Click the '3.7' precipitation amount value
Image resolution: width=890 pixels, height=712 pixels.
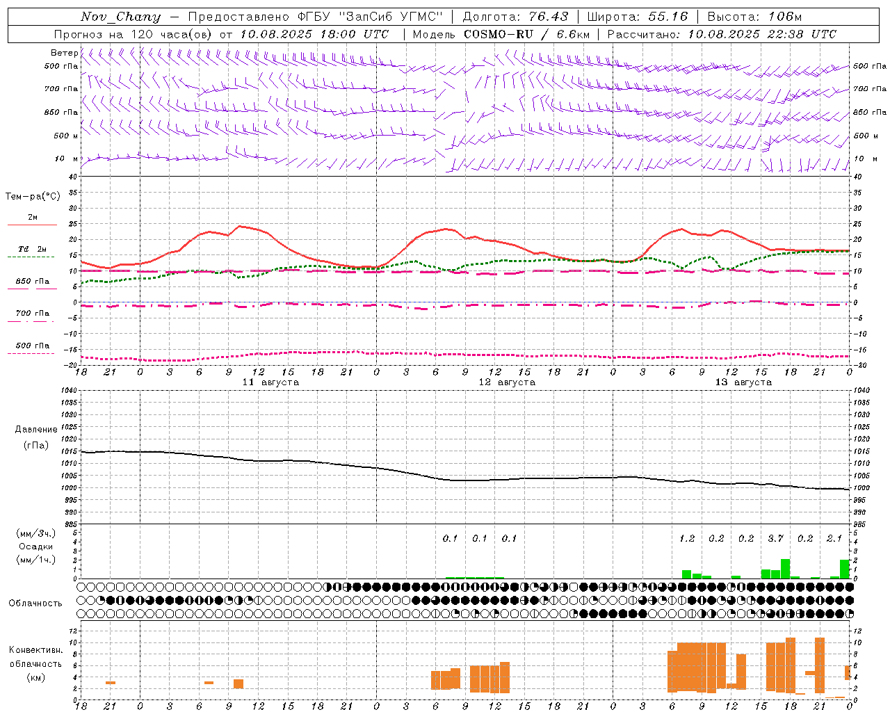pos(776,539)
